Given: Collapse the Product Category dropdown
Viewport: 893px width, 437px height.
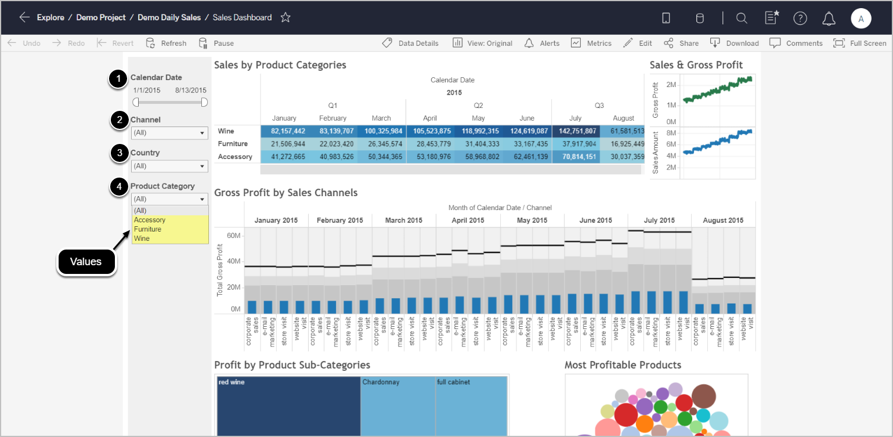Looking at the screenshot, I should click(169, 199).
